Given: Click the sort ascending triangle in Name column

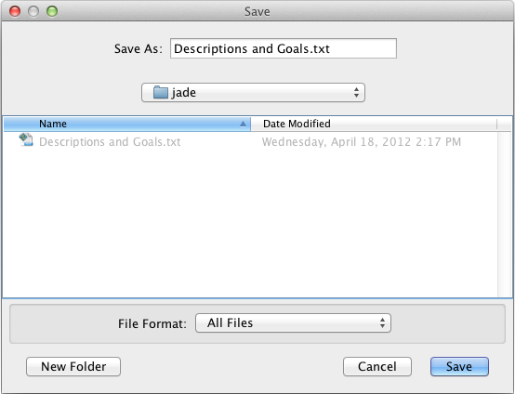Looking at the screenshot, I should tap(243, 124).
